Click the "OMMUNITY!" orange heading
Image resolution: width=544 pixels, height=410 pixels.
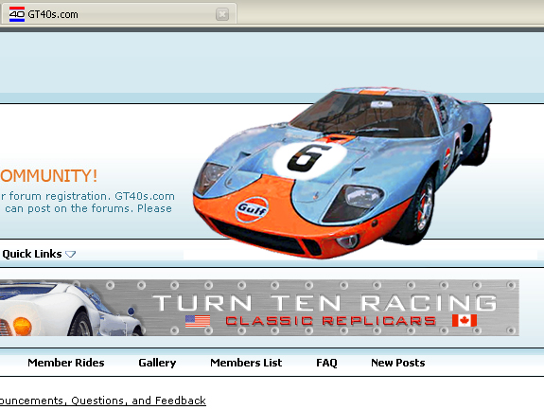(48, 176)
